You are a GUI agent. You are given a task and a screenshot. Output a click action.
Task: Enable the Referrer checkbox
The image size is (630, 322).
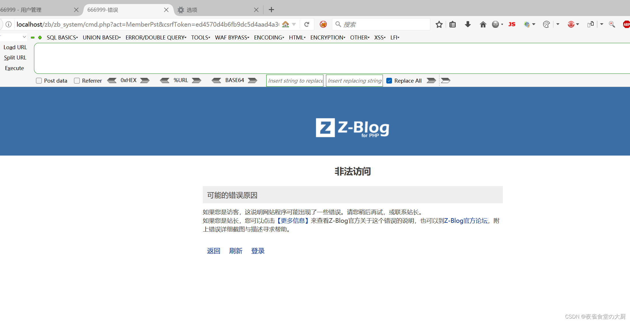(x=77, y=81)
